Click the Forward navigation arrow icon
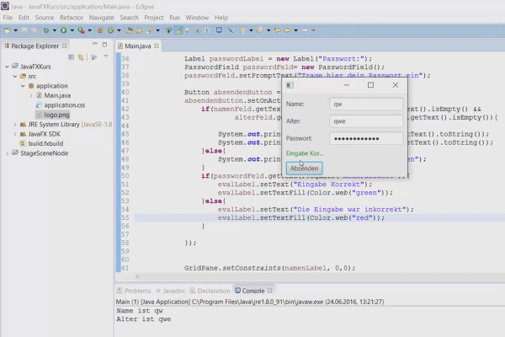 [305, 30]
